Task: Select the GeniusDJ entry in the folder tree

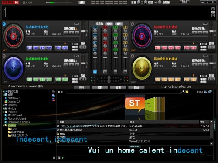Action: tap(12, 102)
